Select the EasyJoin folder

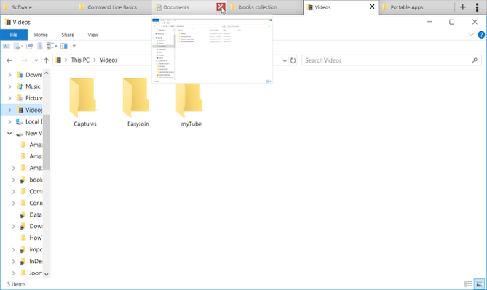pos(138,102)
